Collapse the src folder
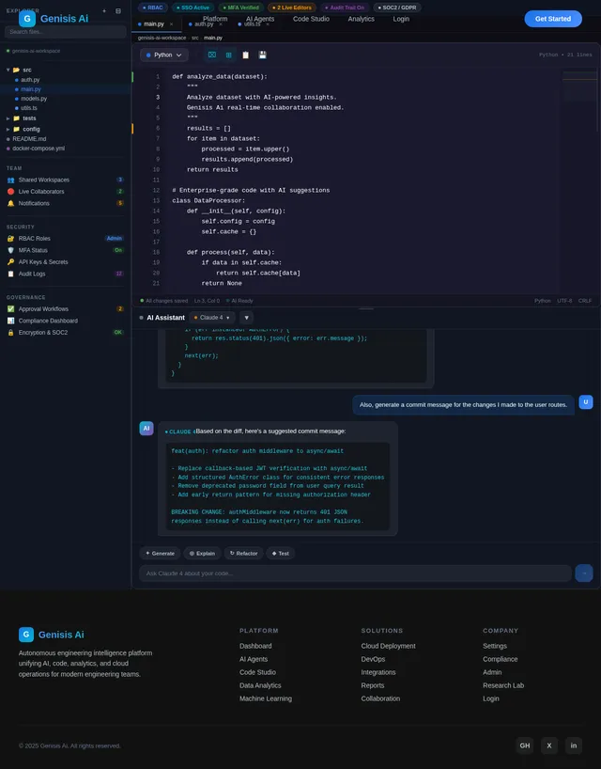 pos(8,71)
